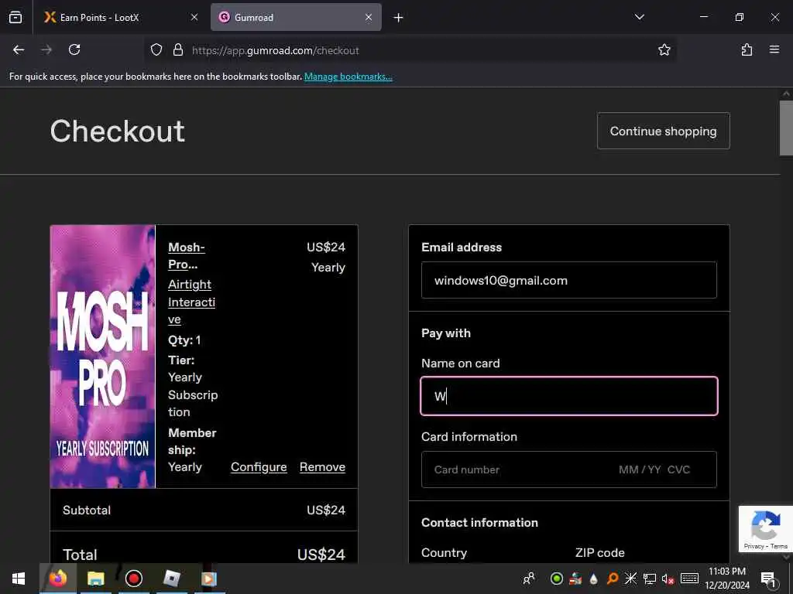The width and height of the screenshot is (793, 594).
Task: Click the red record app taskbar icon
Action: coord(133,579)
